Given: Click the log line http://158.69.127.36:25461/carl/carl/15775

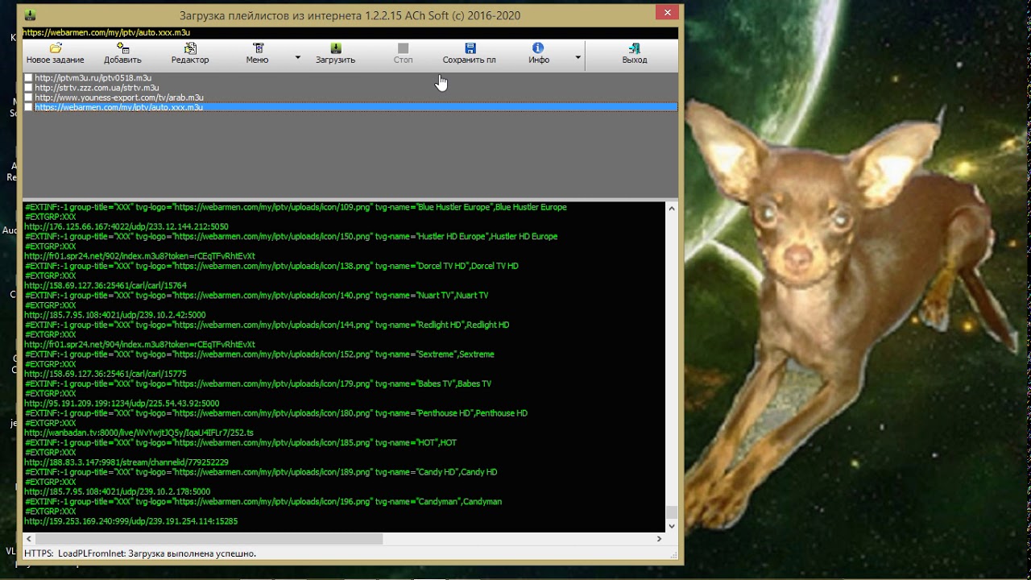Looking at the screenshot, I should tap(106, 374).
